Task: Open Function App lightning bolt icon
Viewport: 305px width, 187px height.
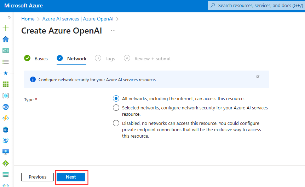Action: (x=6, y=118)
